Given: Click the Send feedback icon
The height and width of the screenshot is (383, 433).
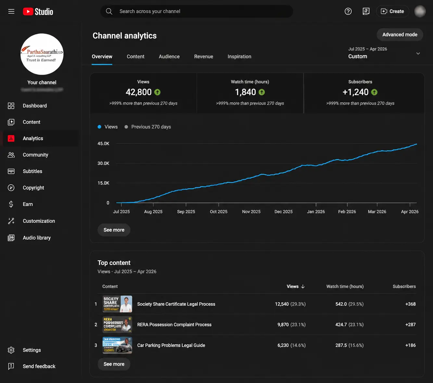Looking at the screenshot, I should click(x=11, y=366).
